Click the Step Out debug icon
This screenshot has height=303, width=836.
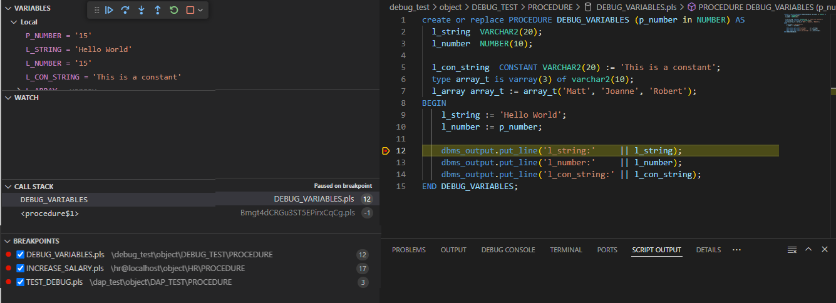pos(158,10)
